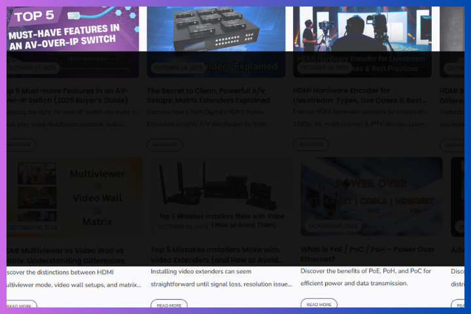Image resolution: width=471 pixels, height=314 pixels.
Task: Click Read More under the HDMI Multiviewer post
Action: 20,305
